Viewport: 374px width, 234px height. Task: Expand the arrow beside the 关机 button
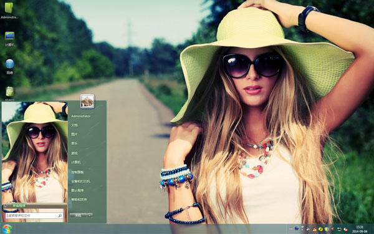tap(90, 215)
